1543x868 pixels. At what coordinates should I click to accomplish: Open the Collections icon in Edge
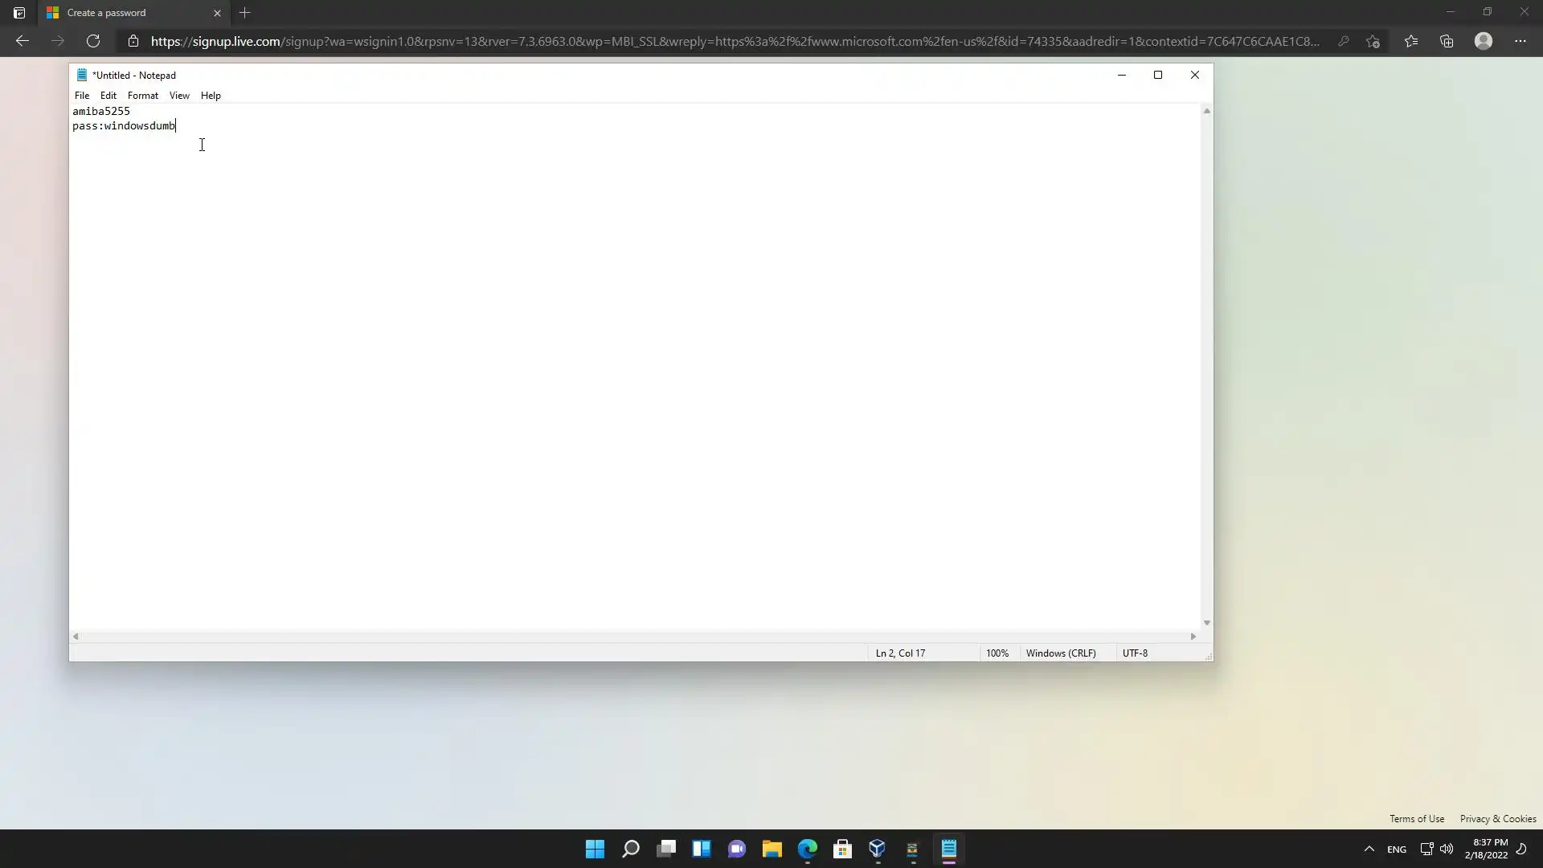pos(1447,41)
